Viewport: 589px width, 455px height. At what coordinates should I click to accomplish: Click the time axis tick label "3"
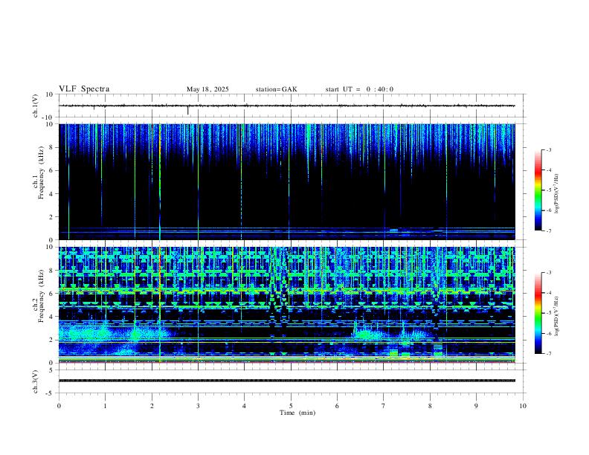point(198,406)
